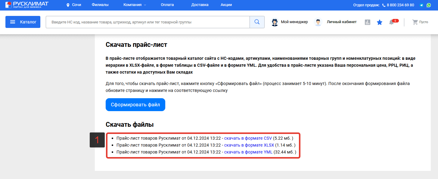Viewport: 438px width, 179px height.
Task: Download price list in CSV format
Action: click(x=248, y=138)
